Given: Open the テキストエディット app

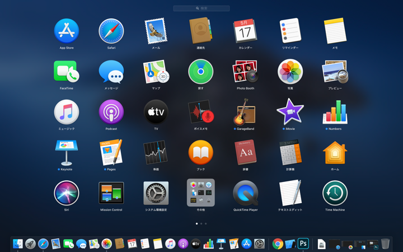Looking at the screenshot, I should 290,193.
